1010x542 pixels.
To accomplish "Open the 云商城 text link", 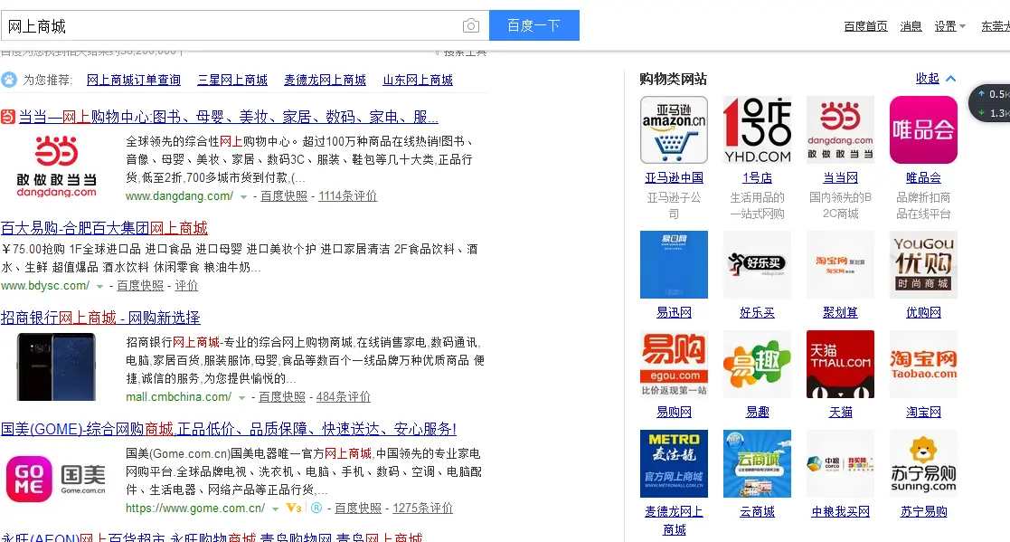I will pos(757,512).
